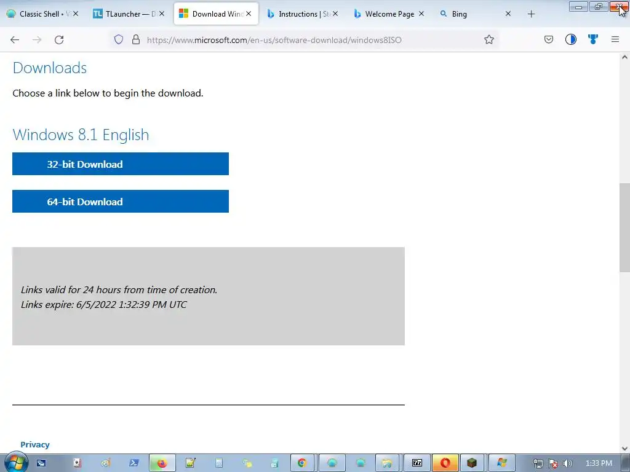Click the page scrollbar up arrow
The width and height of the screenshot is (630, 472).
[x=624, y=57]
